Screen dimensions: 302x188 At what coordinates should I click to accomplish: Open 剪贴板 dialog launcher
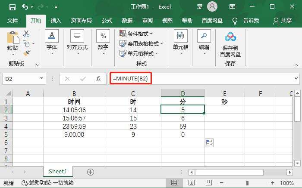coord(37,65)
